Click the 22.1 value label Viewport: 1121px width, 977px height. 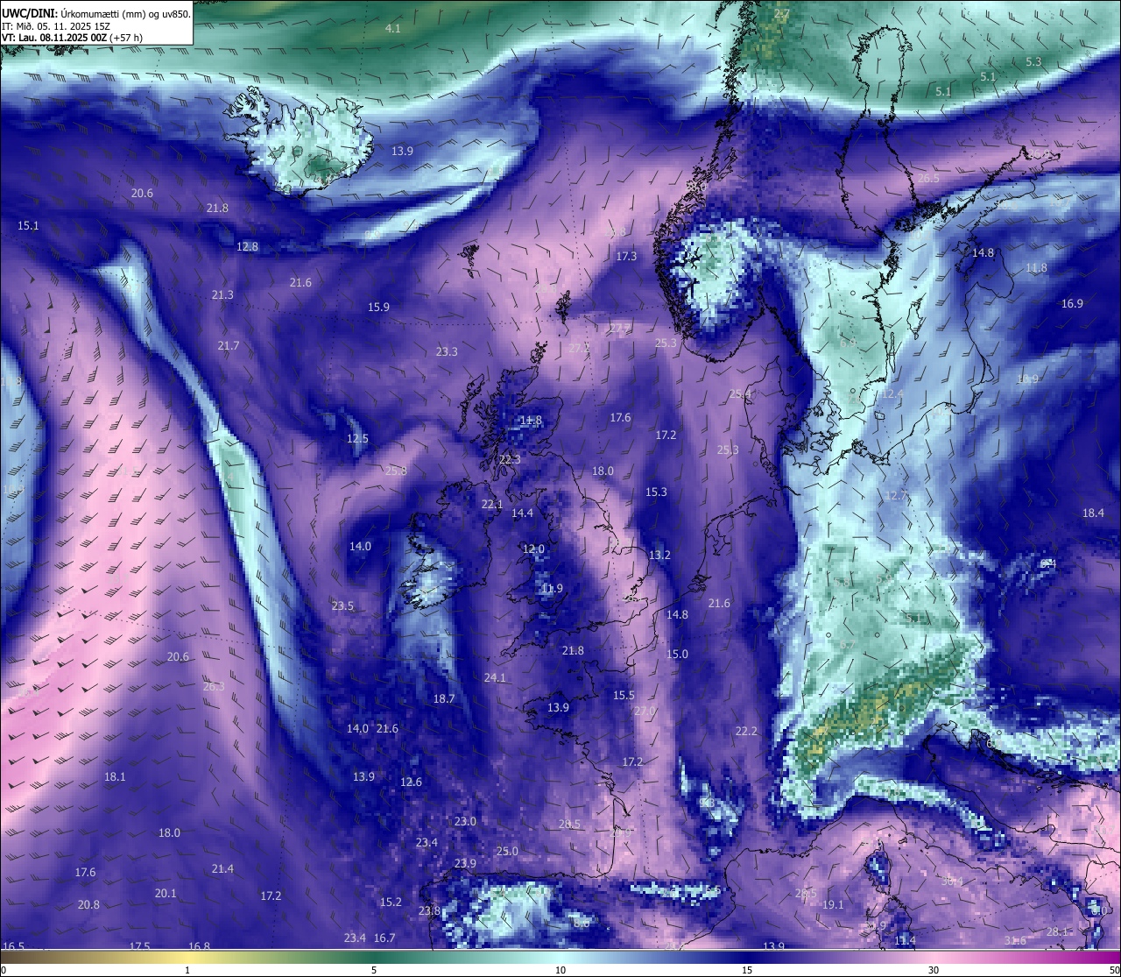coord(492,505)
